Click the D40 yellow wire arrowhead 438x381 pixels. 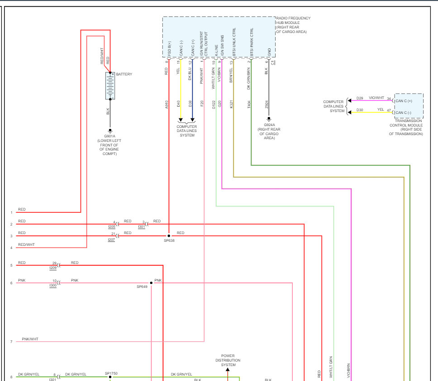point(181,120)
